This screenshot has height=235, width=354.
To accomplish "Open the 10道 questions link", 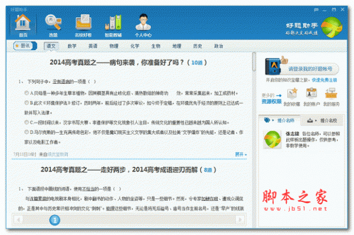I will click(197, 63).
